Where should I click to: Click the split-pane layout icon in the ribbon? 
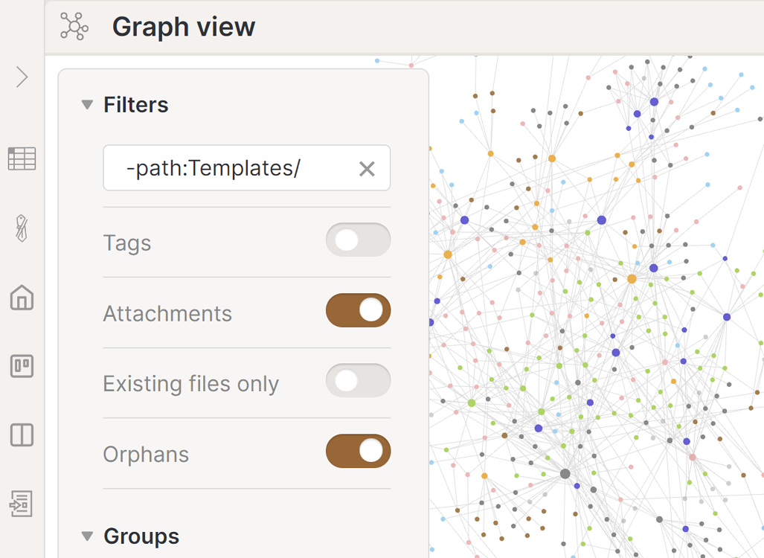pyautogui.click(x=22, y=435)
